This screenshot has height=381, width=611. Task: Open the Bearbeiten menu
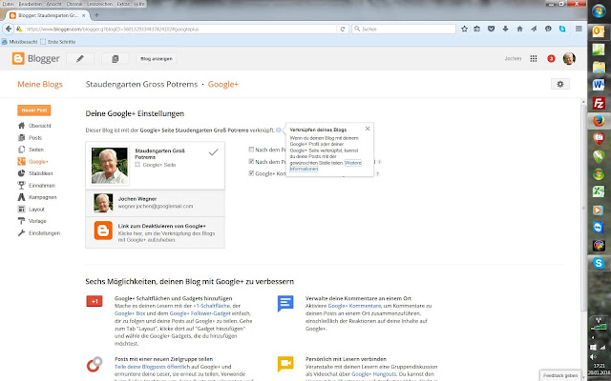32,4
